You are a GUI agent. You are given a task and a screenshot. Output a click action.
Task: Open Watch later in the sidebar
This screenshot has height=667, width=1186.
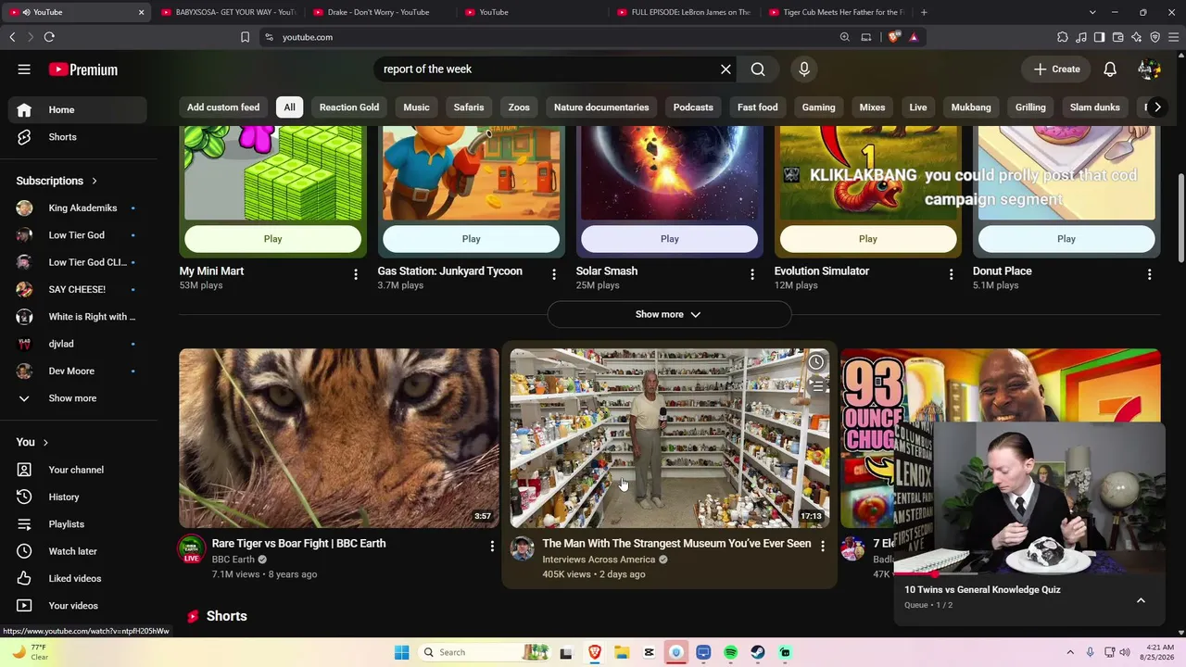pos(78,551)
